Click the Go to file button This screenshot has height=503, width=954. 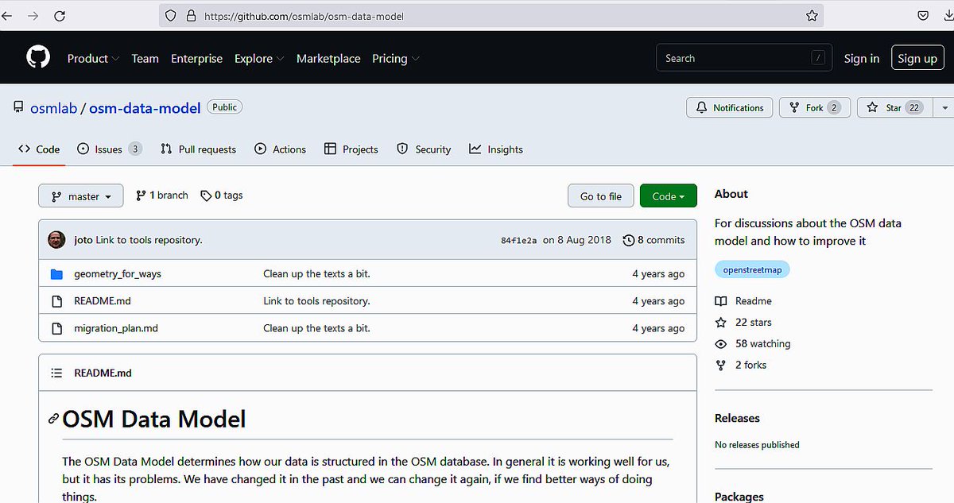click(x=601, y=196)
